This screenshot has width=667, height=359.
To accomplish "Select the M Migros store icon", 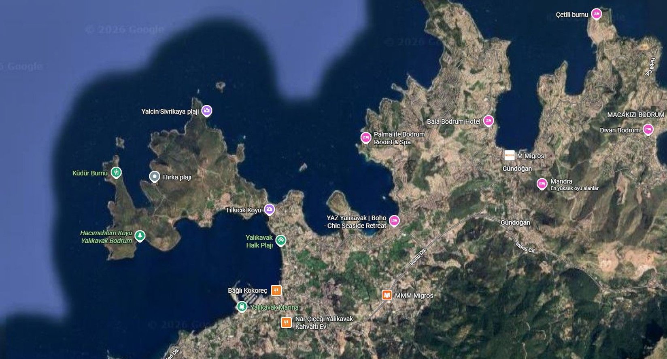I will pyautogui.click(x=510, y=155).
